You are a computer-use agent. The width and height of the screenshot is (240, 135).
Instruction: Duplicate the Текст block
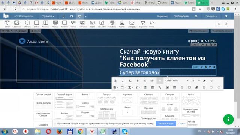pyautogui.click(x=210, y=67)
